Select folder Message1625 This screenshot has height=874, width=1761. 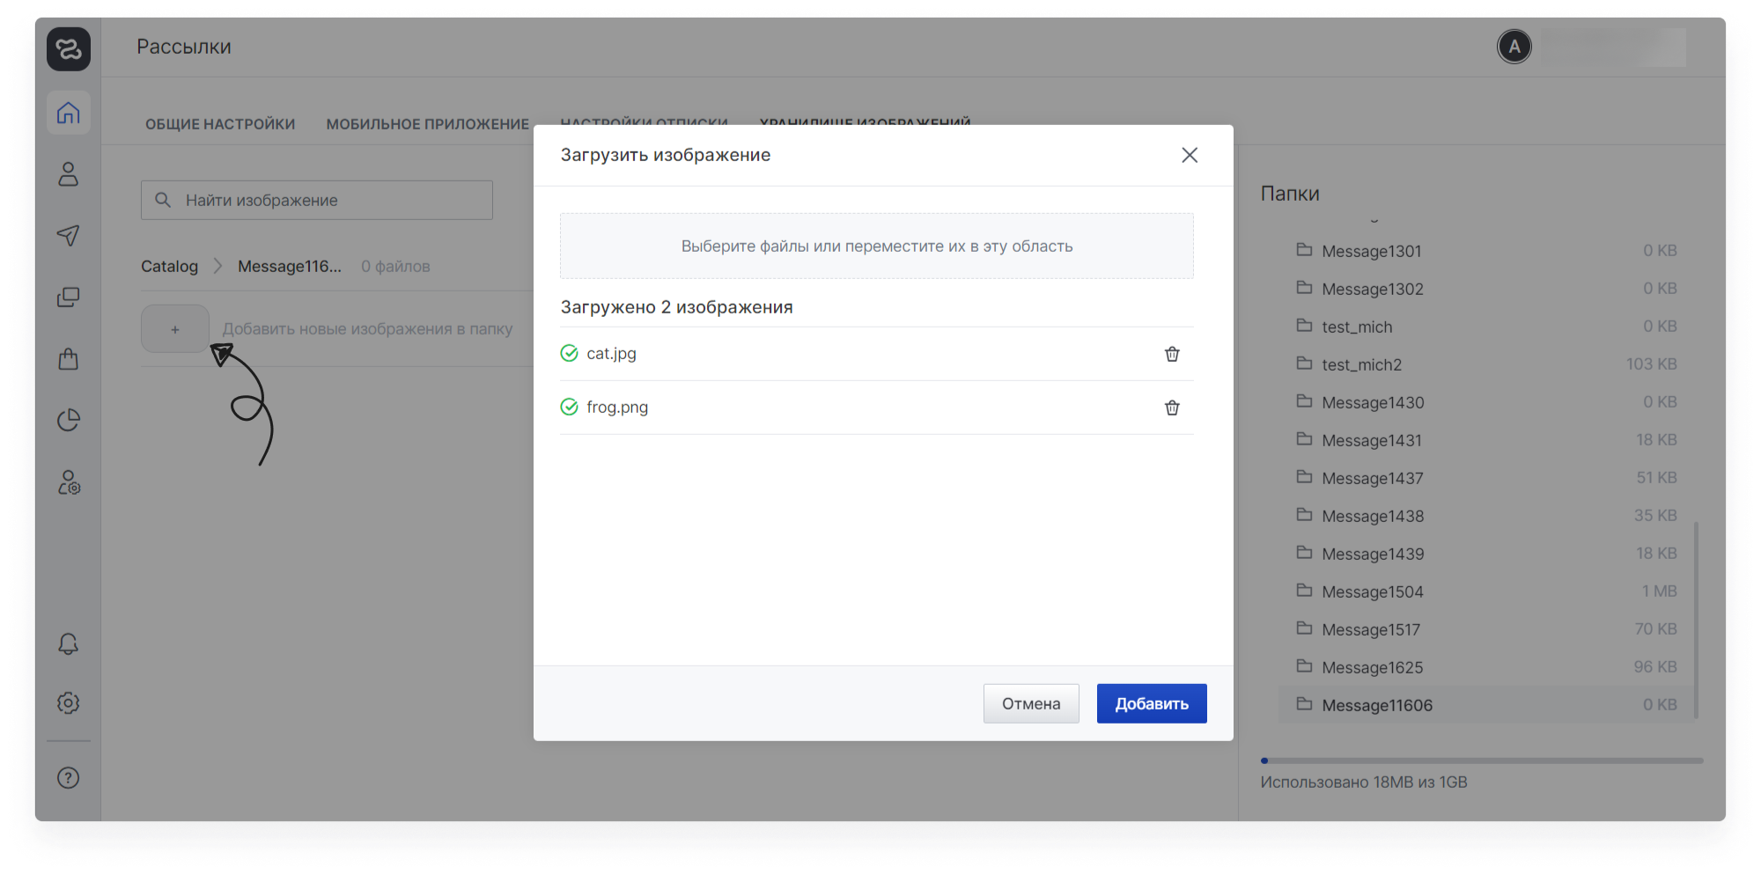pyautogui.click(x=1486, y=667)
